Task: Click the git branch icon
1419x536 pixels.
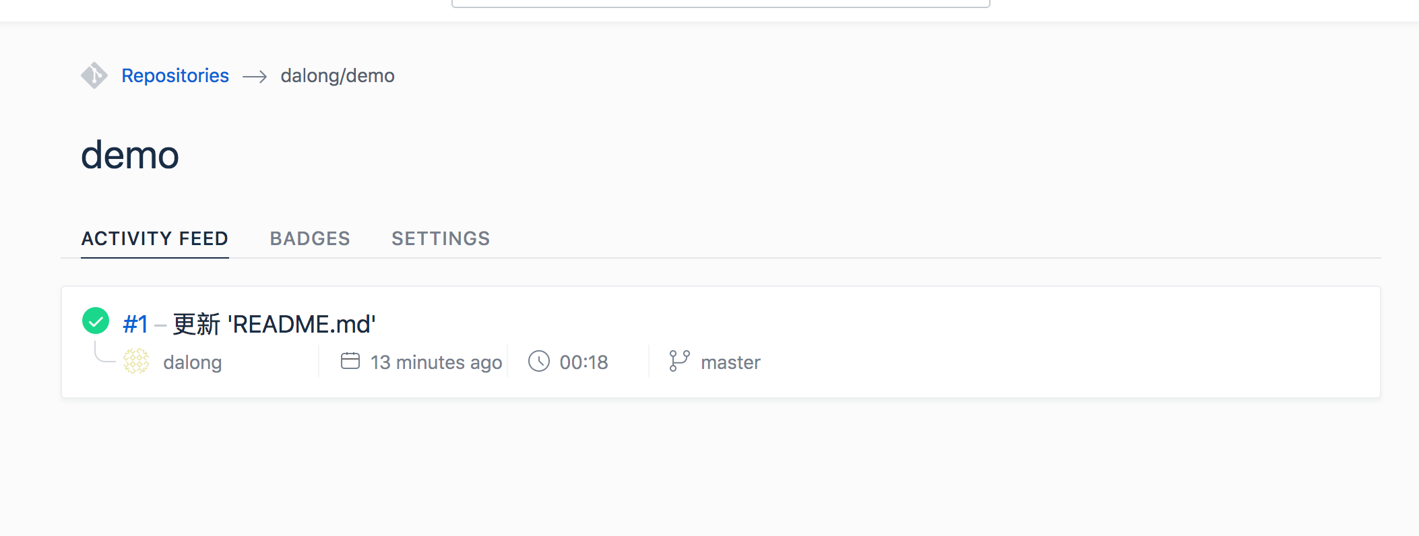Action: [679, 361]
